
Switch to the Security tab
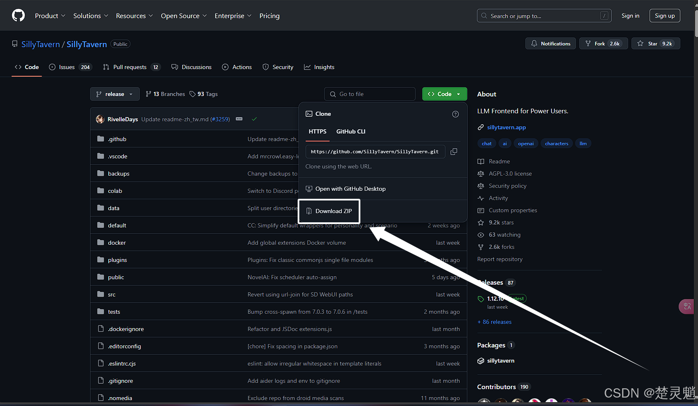pos(278,67)
